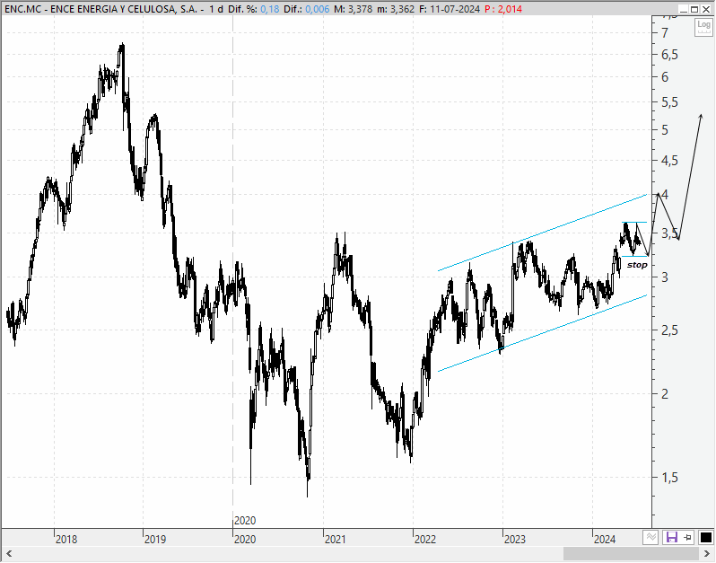Click the 'Dif.: 0,006' value
This screenshot has width=716, height=563.
point(306,9)
